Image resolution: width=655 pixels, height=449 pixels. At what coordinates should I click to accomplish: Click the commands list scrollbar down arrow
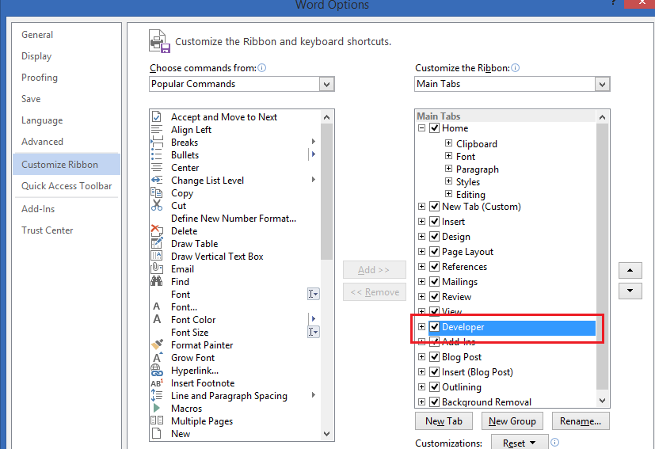pos(326,433)
